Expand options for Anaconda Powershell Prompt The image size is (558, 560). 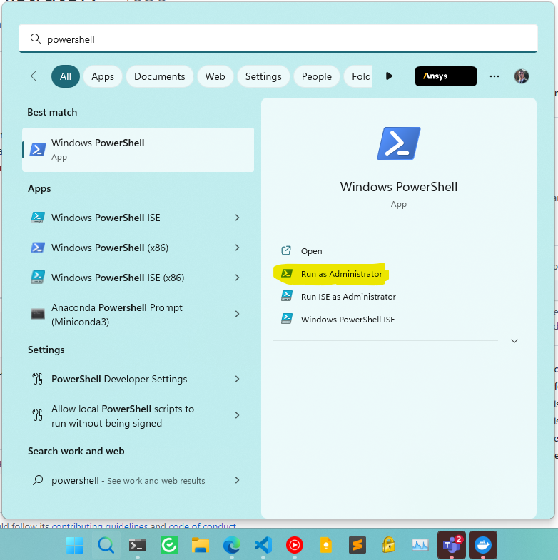[x=237, y=314]
